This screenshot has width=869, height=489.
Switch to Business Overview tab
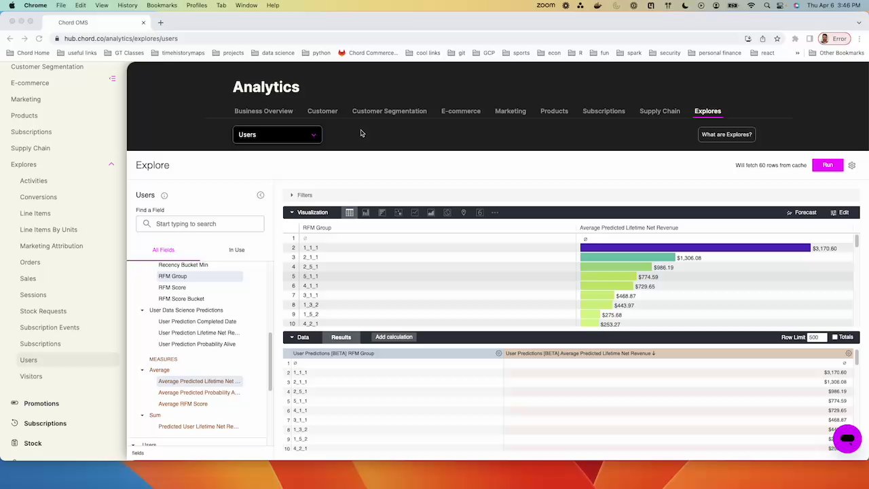click(263, 111)
